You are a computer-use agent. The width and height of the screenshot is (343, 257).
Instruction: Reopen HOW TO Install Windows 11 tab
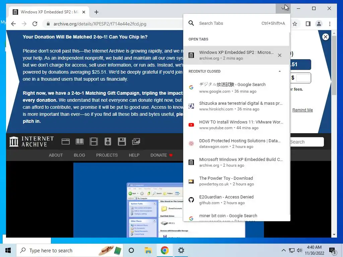click(x=236, y=125)
